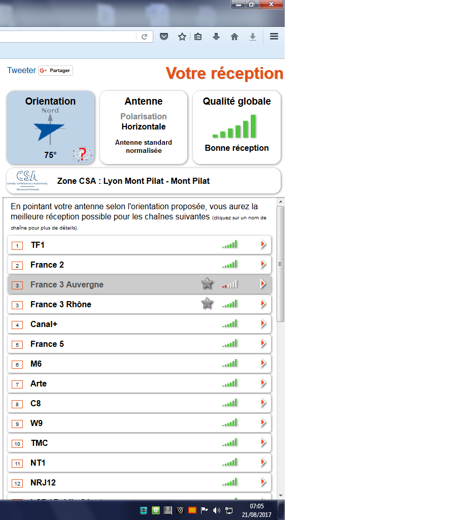
Task: Select the NT1 channel row
Action: point(139,463)
